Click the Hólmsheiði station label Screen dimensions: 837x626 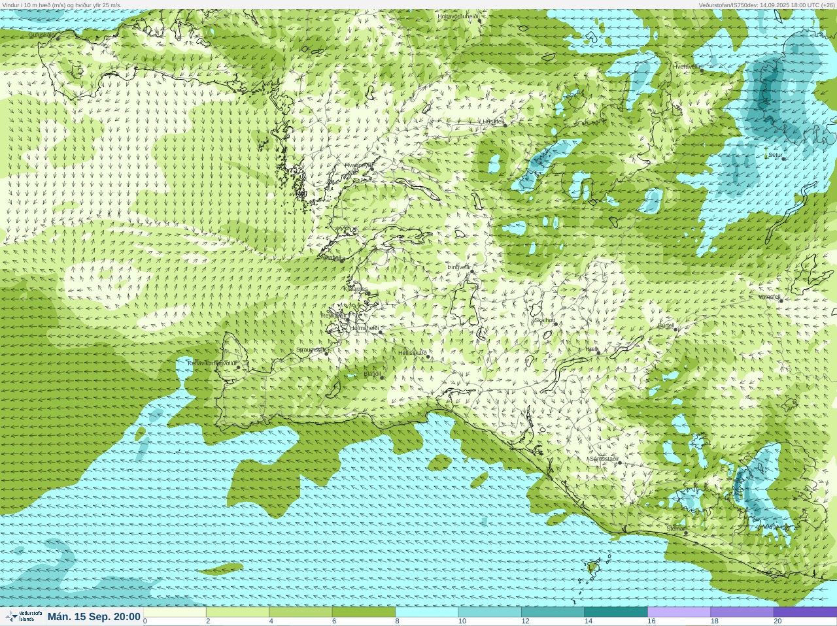(364, 327)
